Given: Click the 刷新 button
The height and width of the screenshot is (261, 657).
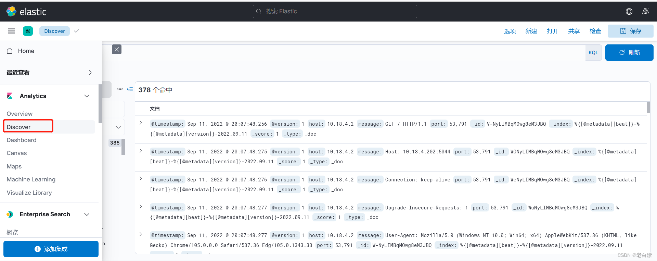Looking at the screenshot, I should 629,53.
